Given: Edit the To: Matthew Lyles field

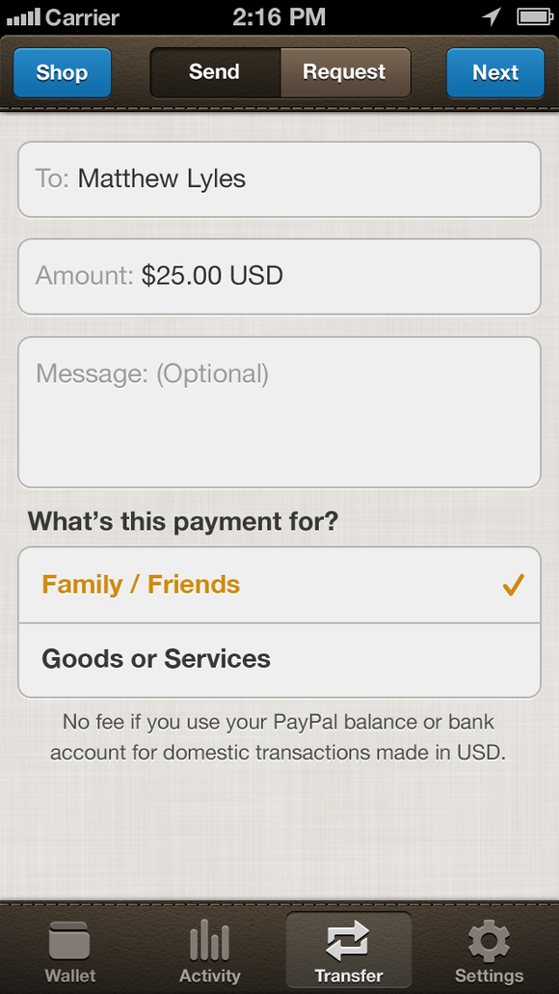Looking at the screenshot, I should click(x=279, y=179).
